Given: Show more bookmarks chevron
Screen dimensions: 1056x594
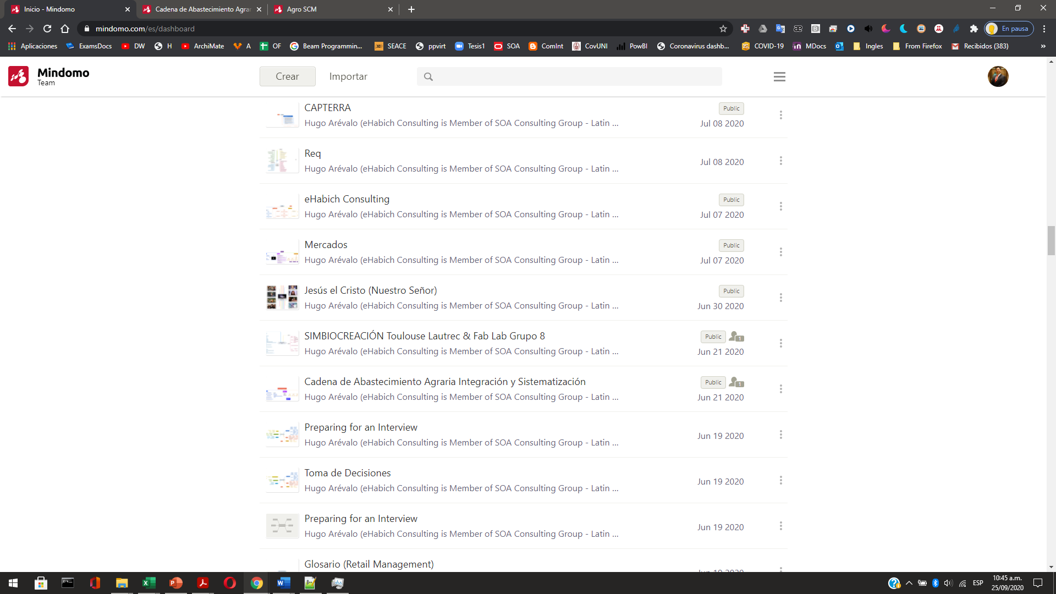Looking at the screenshot, I should [1043, 46].
